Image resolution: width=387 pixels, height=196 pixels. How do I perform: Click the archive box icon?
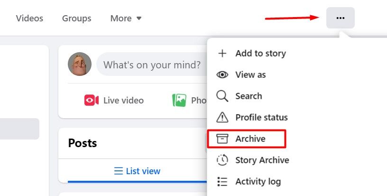click(222, 139)
